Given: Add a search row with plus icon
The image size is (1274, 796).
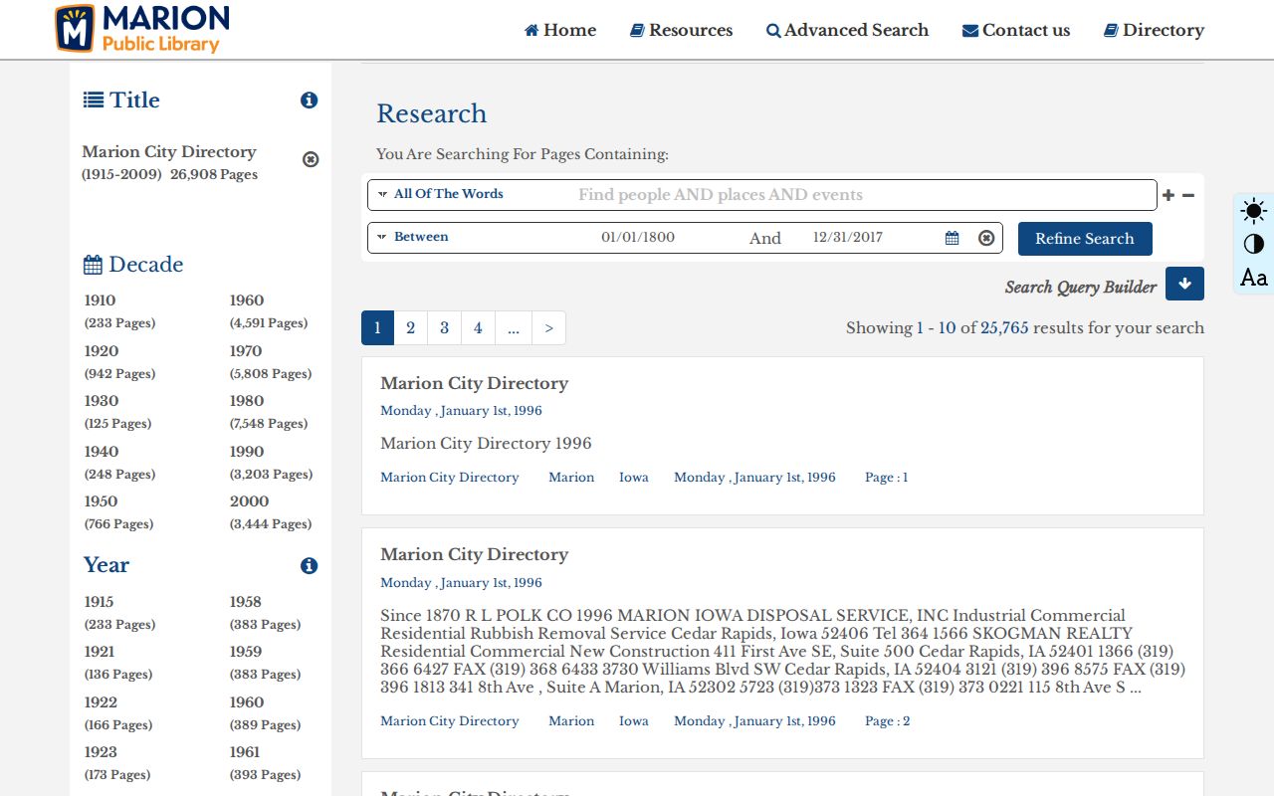Looking at the screenshot, I should (x=1168, y=195).
